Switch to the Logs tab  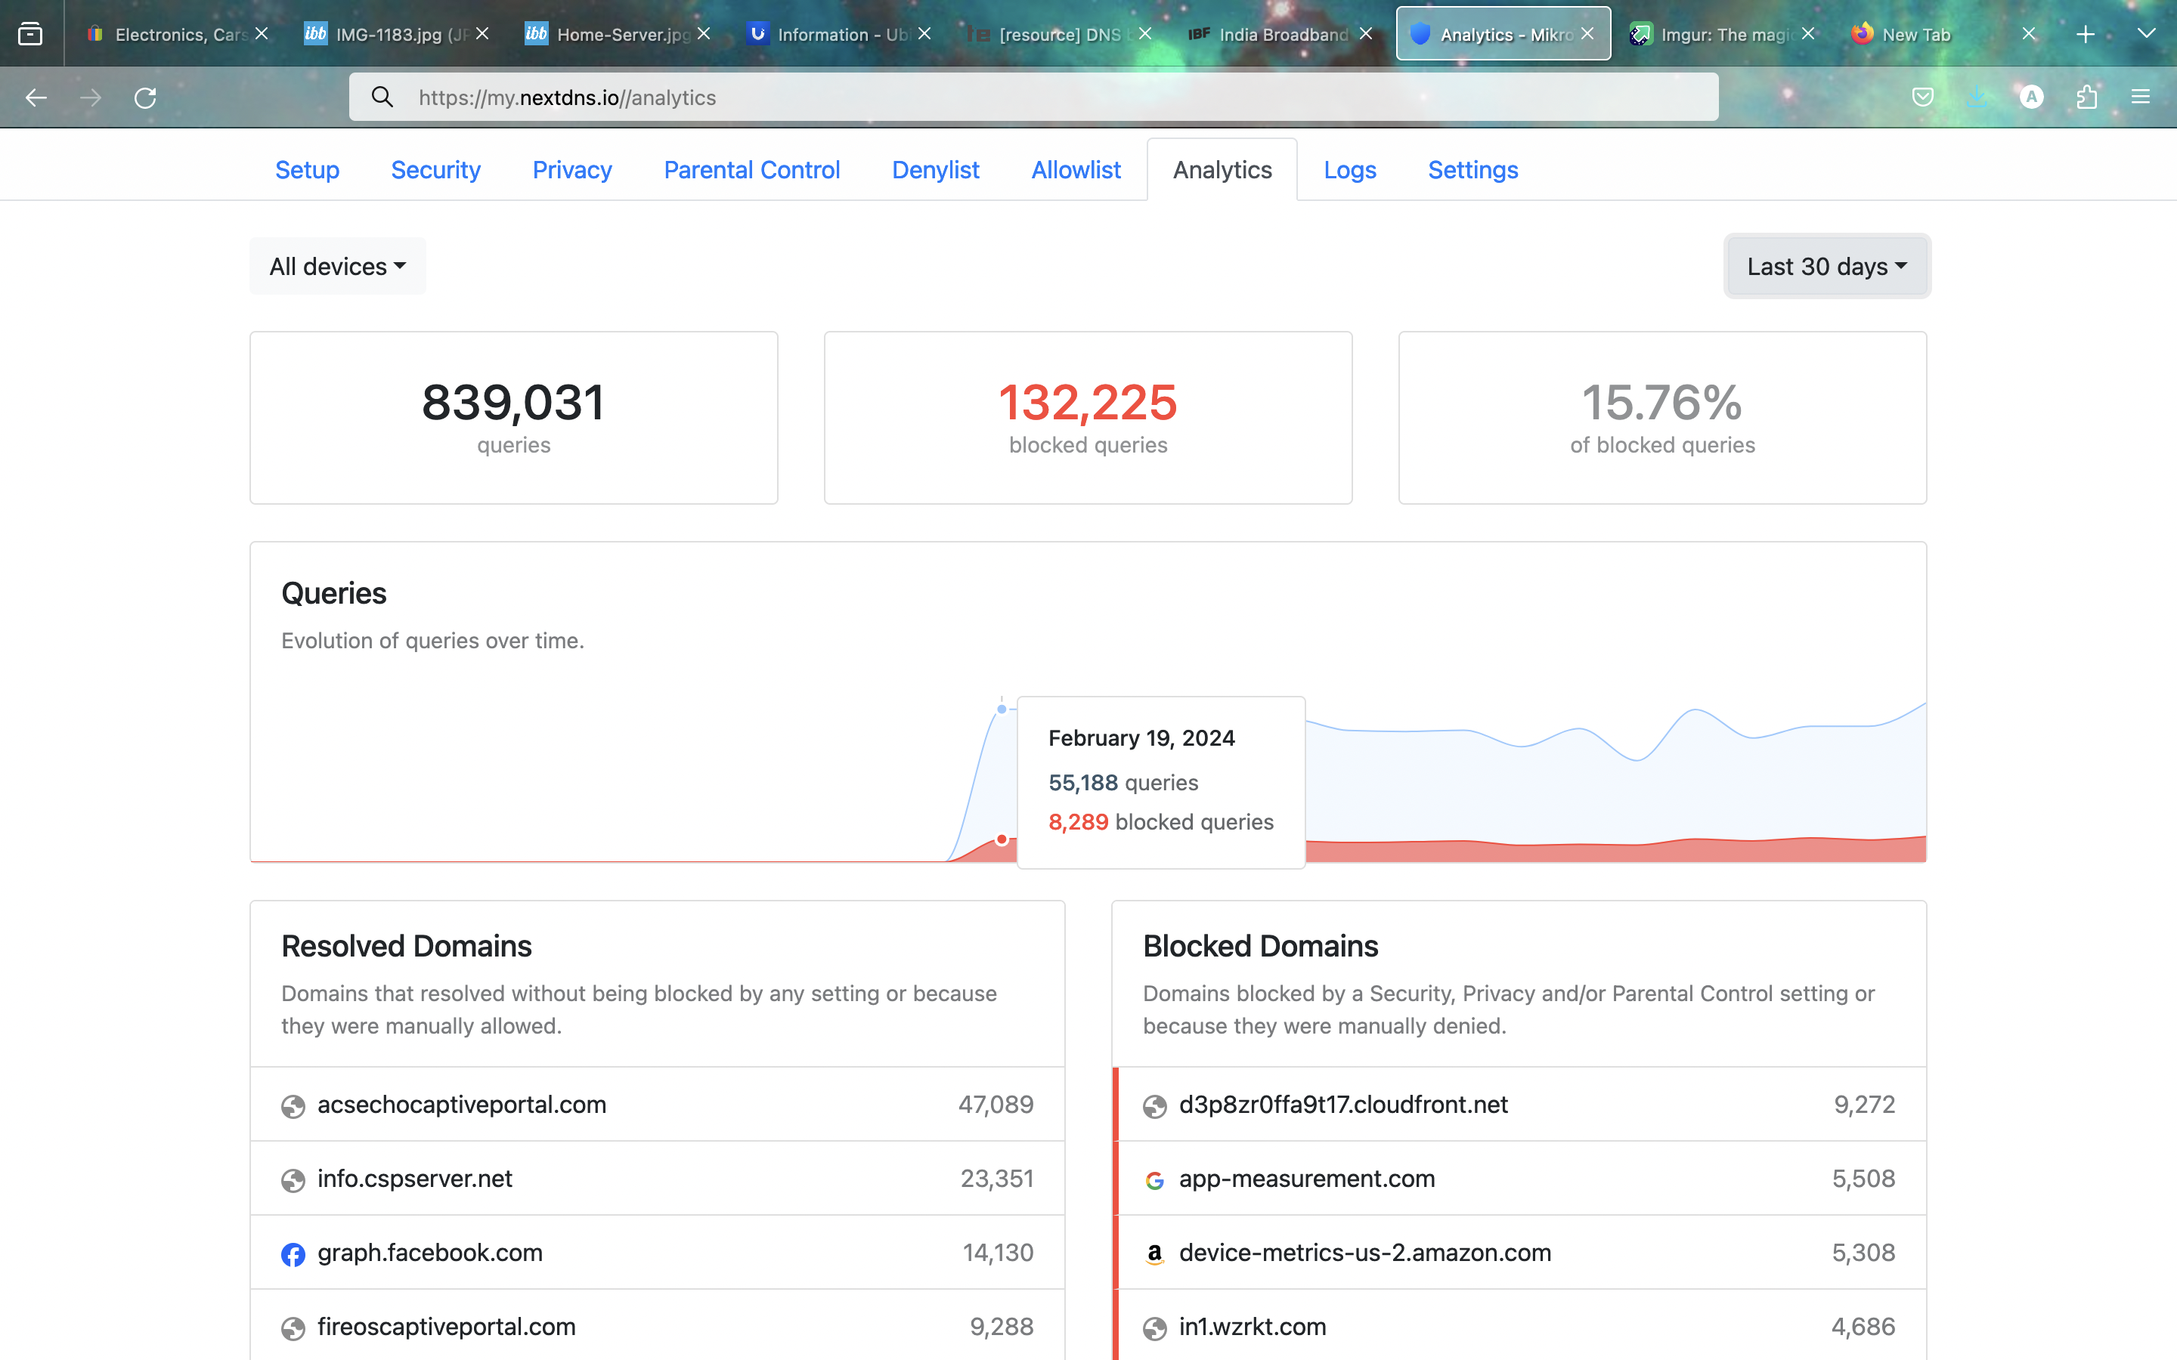point(1349,170)
